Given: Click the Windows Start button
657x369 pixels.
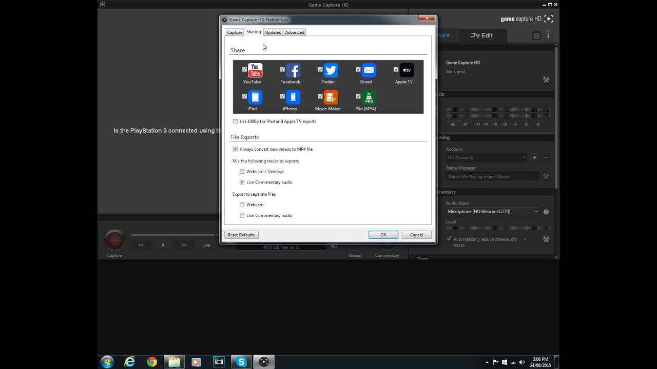Looking at the screenshot, I should pos(107,362).
